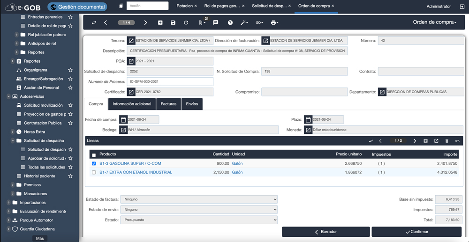Uncheck the B1-3 GASOLINA SUPER row checkbox
The width and height of the screenshot is (469, 242).
click(94, 164)
